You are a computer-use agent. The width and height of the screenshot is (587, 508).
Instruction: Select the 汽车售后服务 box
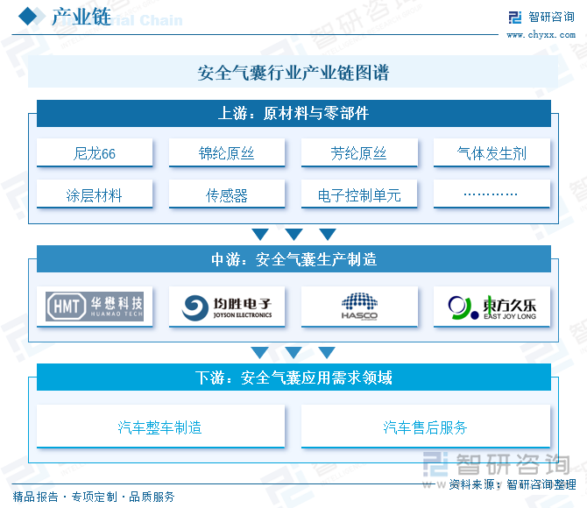[x=426, y=427]
